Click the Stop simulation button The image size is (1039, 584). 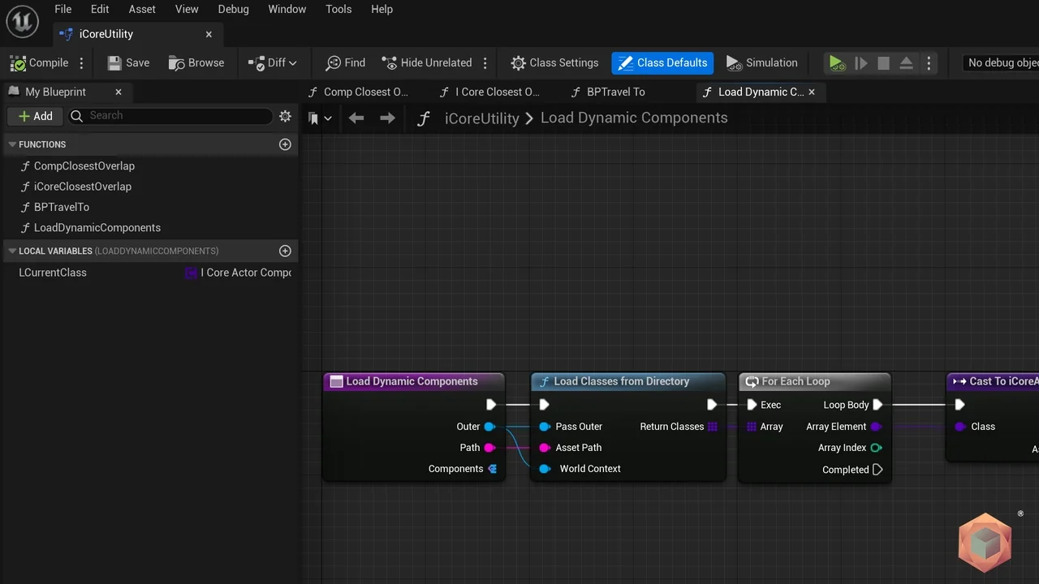tap(884, 62)
